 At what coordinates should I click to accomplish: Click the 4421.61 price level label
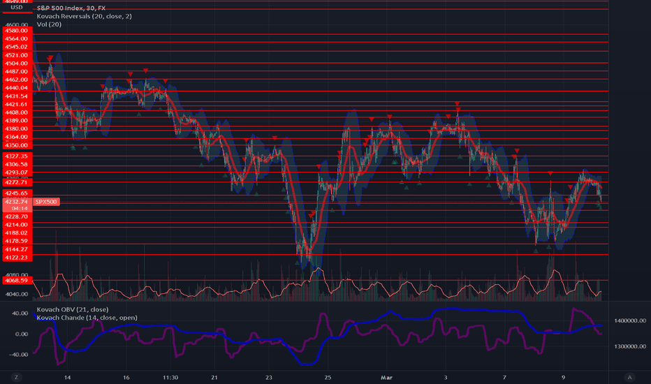click(x=17, y=104)
